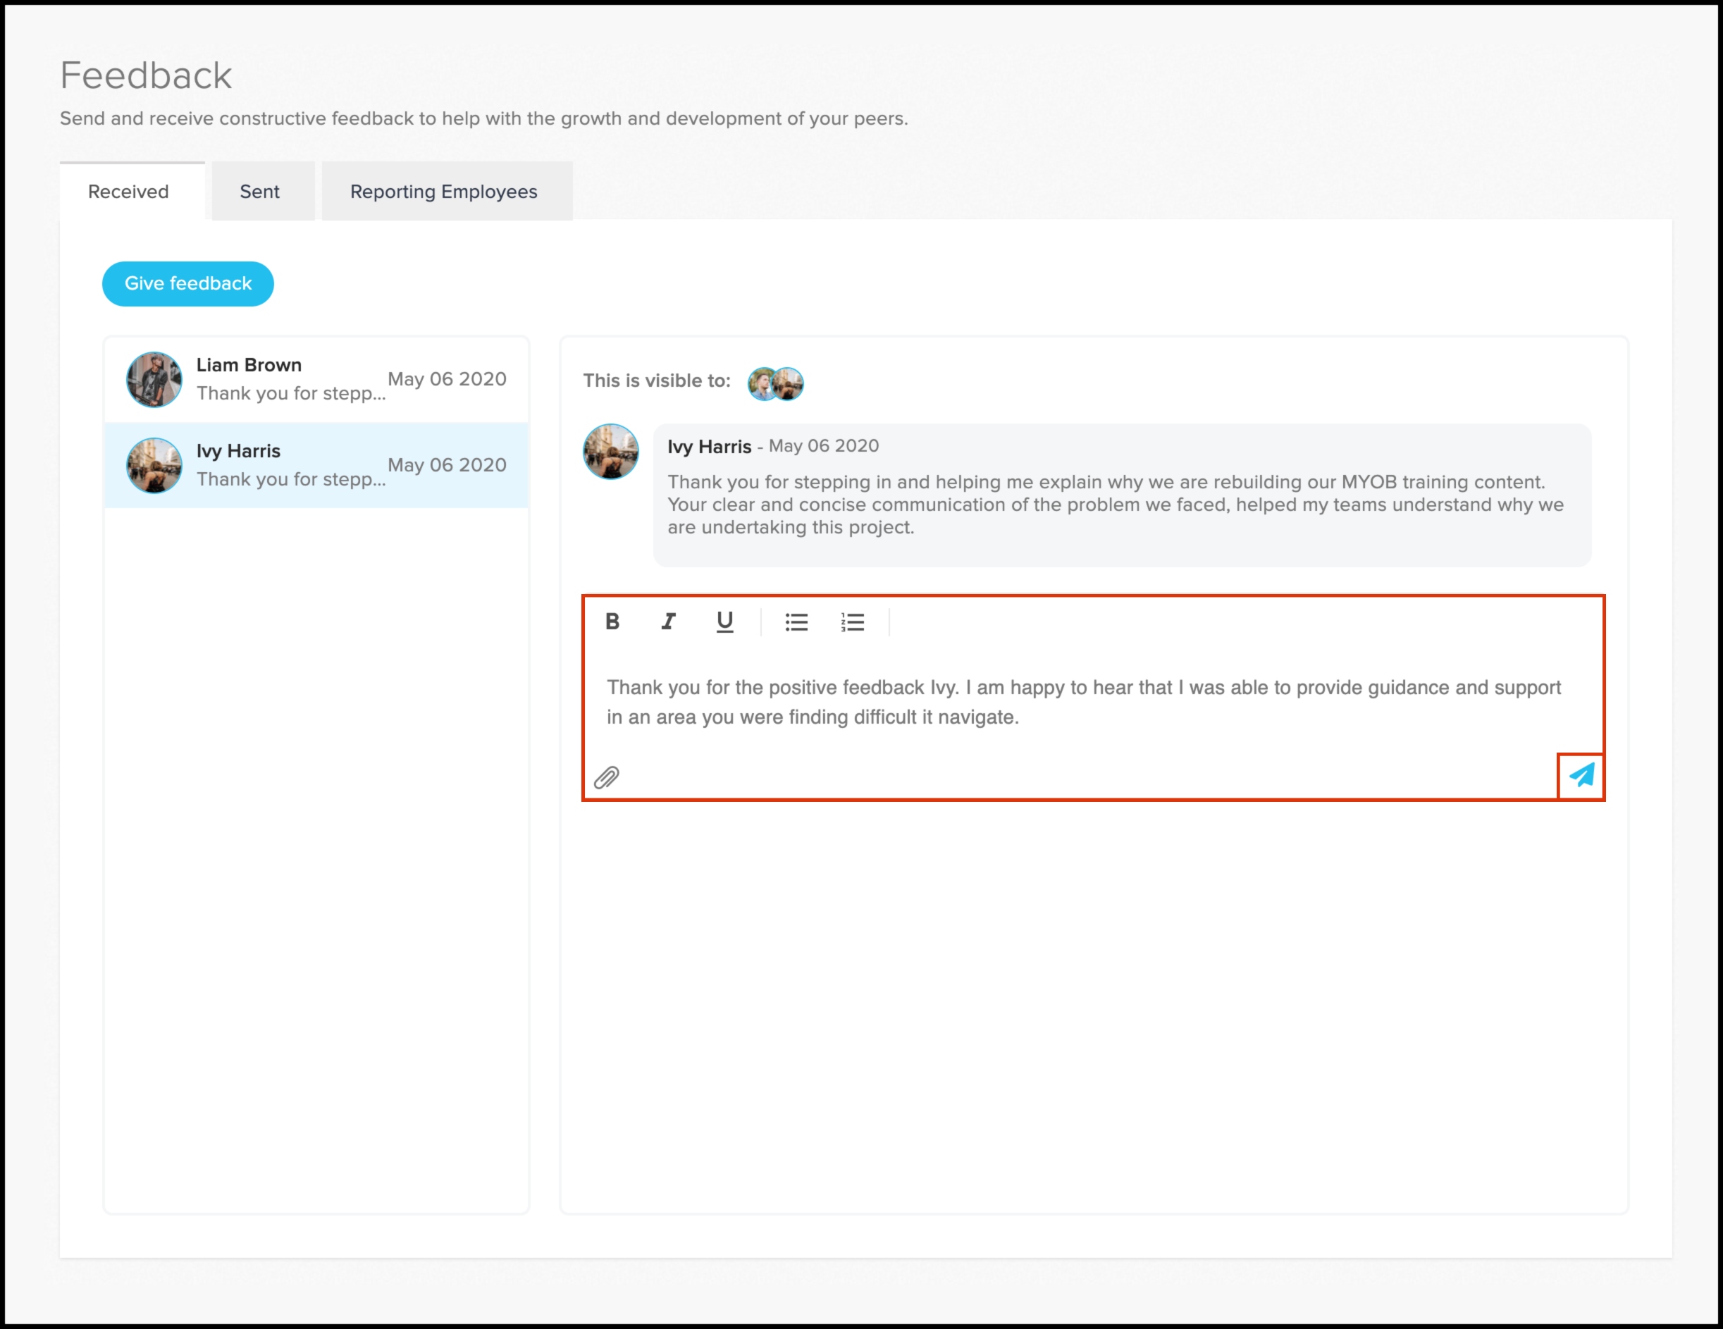Click the paperclip attachment icon
The height and width of the screenshot is (1329, 1723).
tap(607, 778)
